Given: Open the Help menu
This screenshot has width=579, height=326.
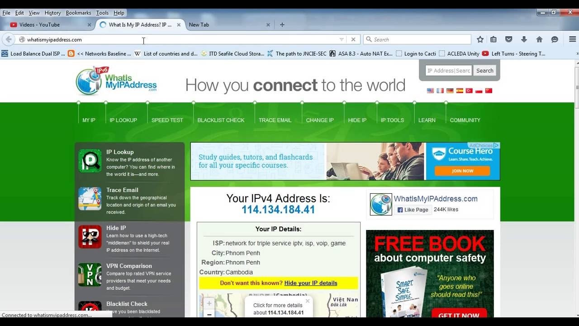Looking at the screenshot, I should (x=119, y=13).
